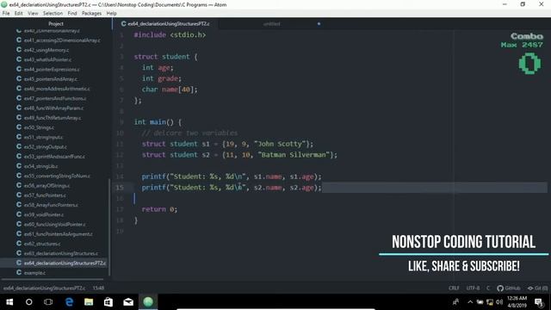This screenshot has height=310, width=551.
Task: Switch to the untitled editor tab
Action: point(272,24)
